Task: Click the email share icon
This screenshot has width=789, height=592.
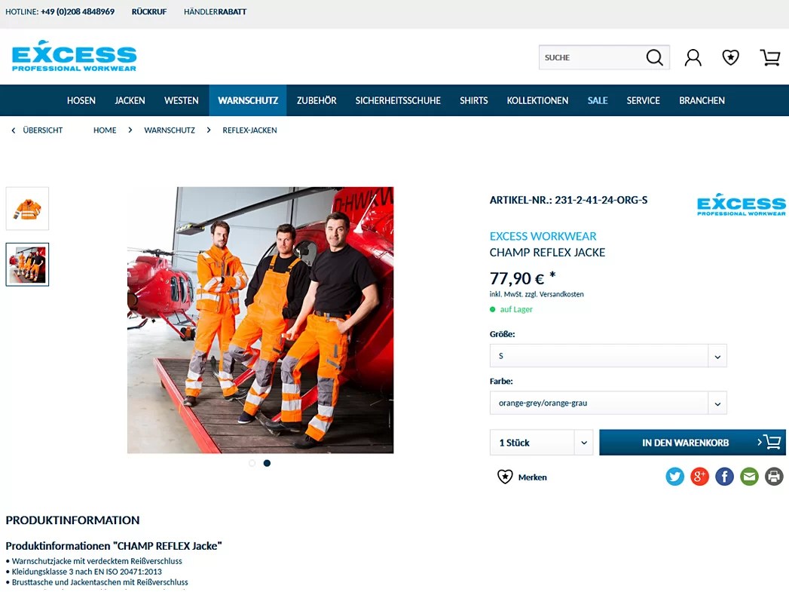Action: (749, 477)
